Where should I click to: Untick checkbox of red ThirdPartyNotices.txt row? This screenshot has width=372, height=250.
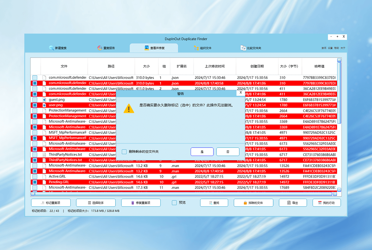[x=35, y=160]
